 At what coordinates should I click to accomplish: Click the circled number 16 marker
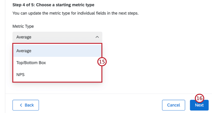pos(200,98)
